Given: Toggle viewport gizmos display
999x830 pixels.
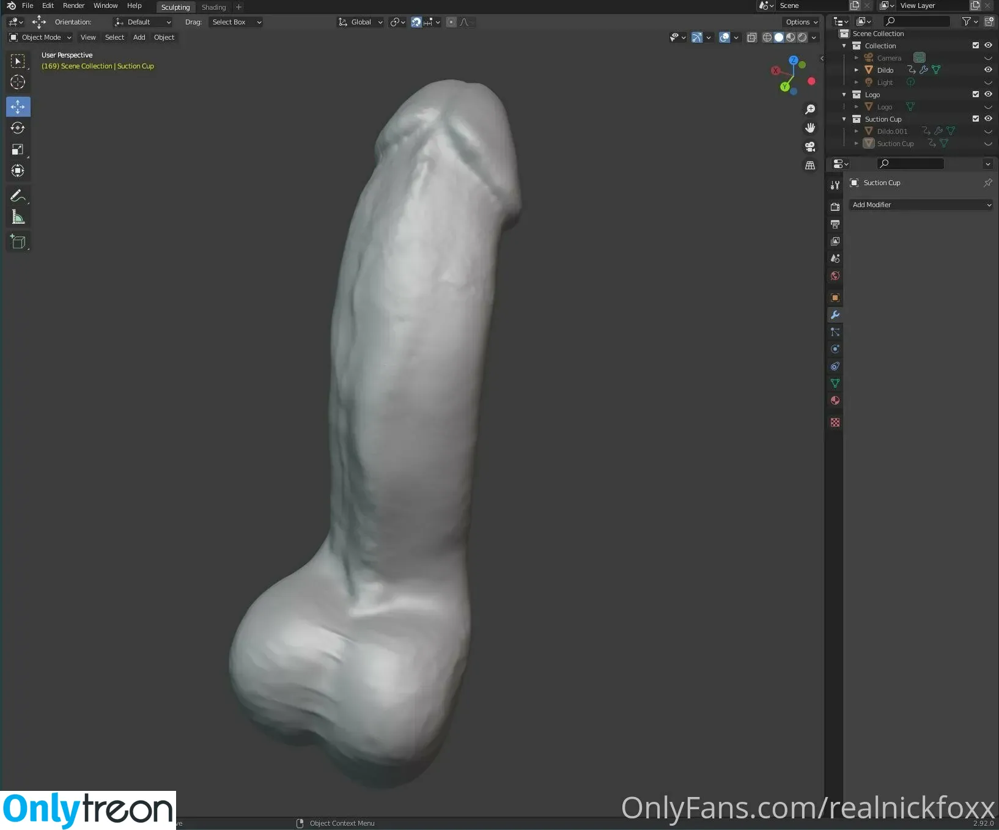Looking at the screenshot, I should tap(697, 37).
